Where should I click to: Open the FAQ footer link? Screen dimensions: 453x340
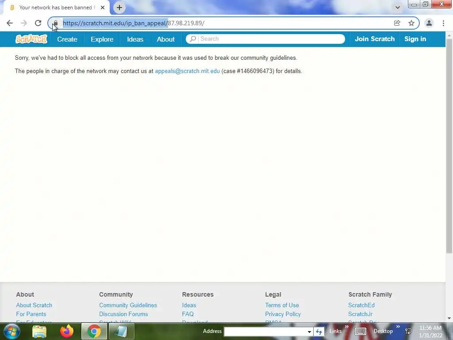188,314
